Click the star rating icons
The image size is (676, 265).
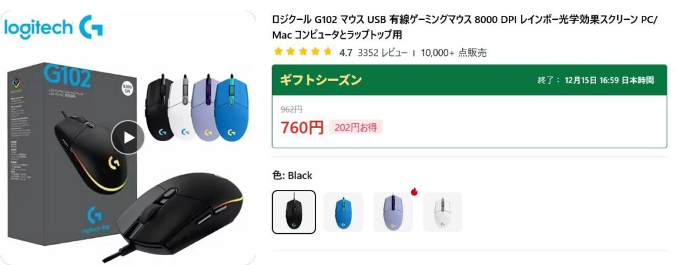pos(302,52)
